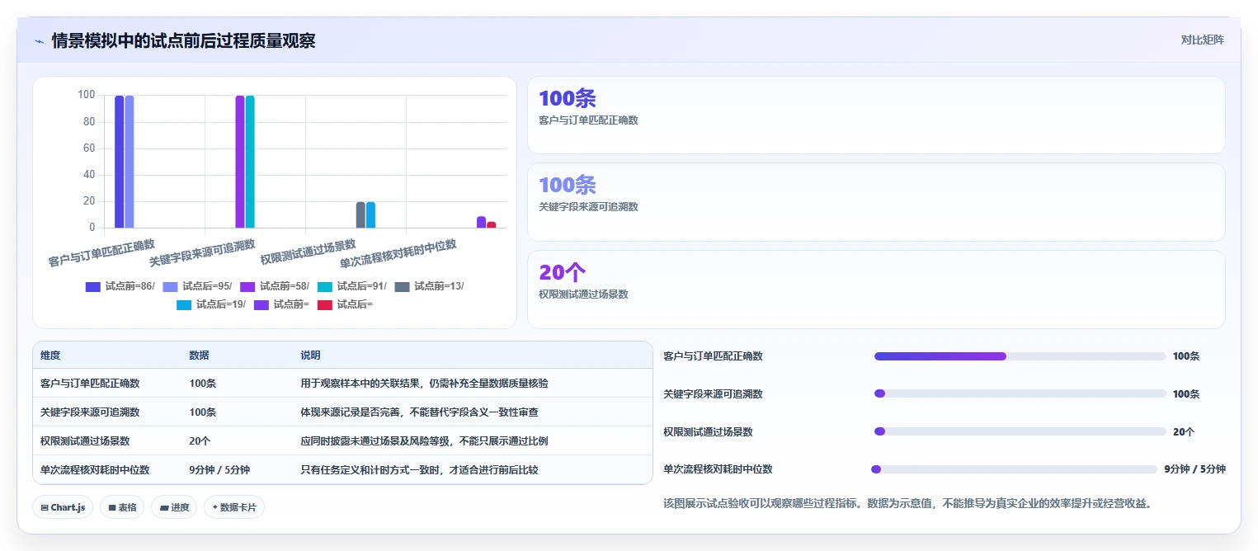Click chart x-axis label 关键字段来源可追溯数
Image resolution: width=1258 pixels, height=551 pixels.
pyautogui.click(x=202, y=252)
